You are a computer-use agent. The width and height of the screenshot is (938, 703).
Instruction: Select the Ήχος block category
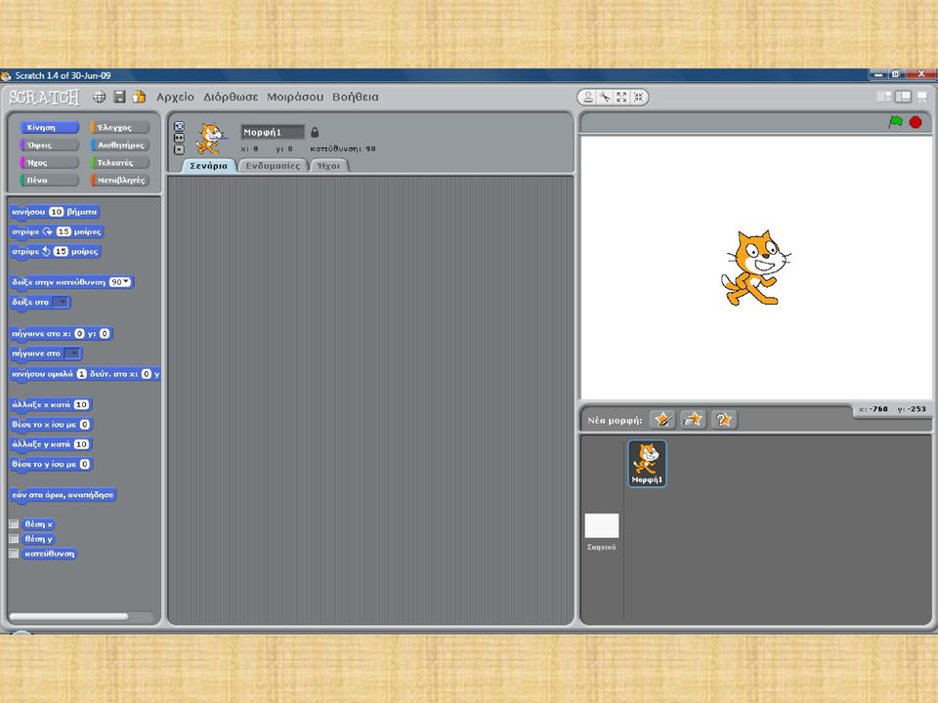tap(49, 163)
